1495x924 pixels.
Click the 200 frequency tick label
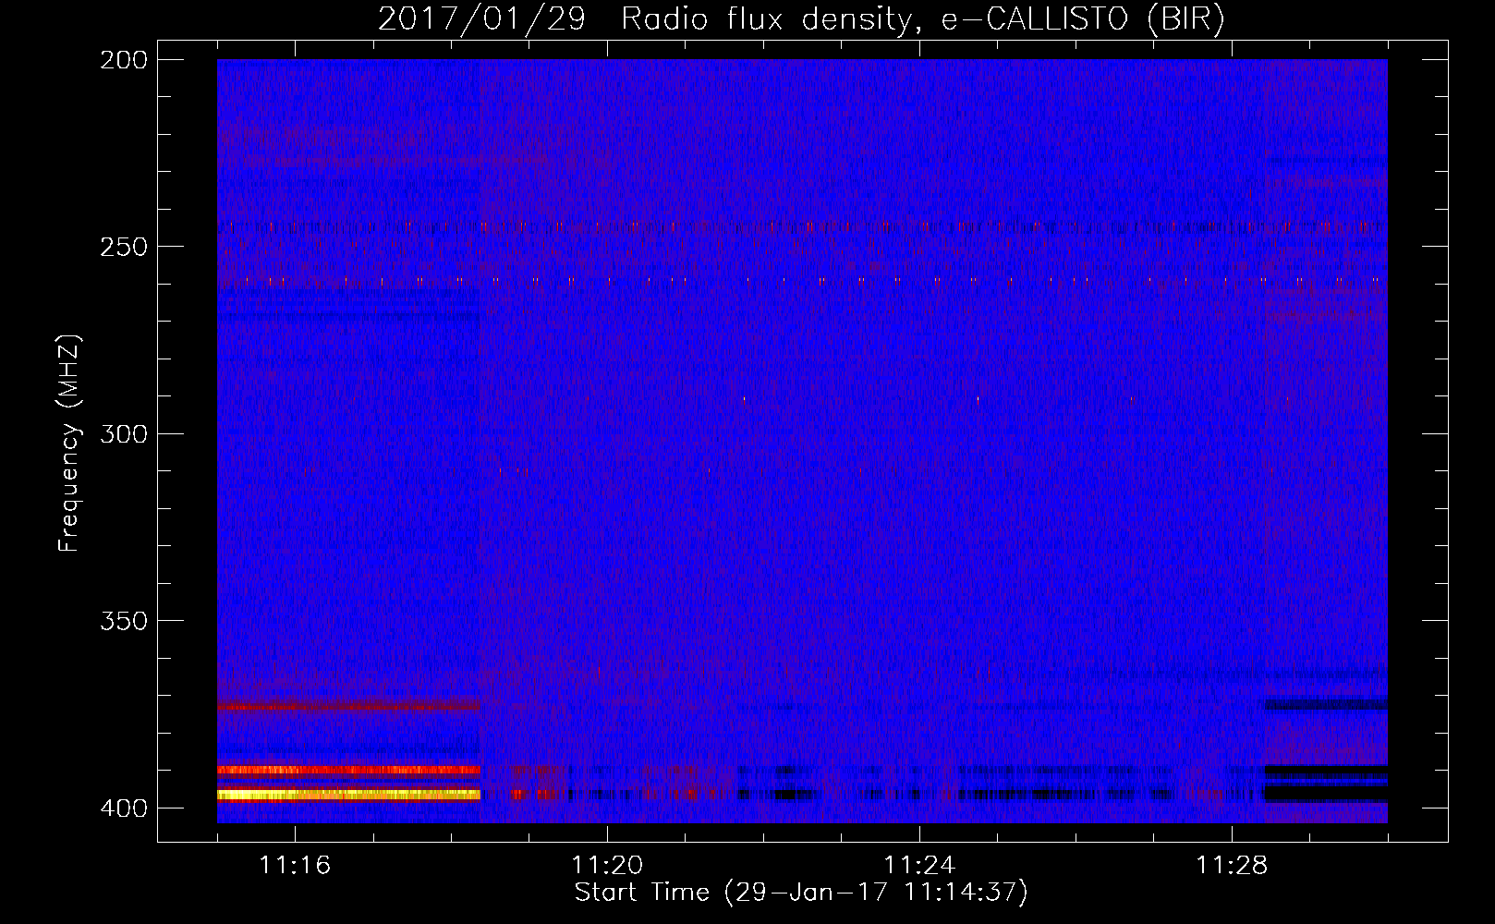tap(124, 60)
